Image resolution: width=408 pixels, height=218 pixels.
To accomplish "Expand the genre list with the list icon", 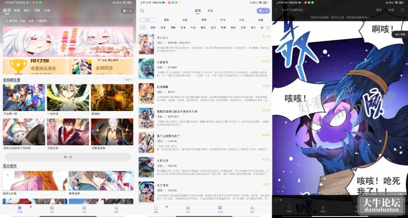I will coord(268,27).
